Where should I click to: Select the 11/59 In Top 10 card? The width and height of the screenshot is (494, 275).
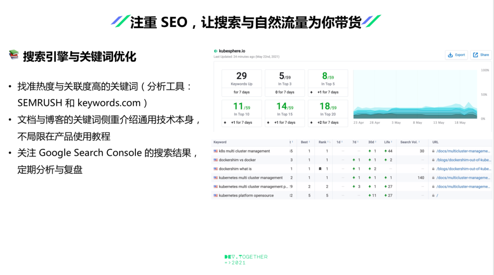[242, 113]
